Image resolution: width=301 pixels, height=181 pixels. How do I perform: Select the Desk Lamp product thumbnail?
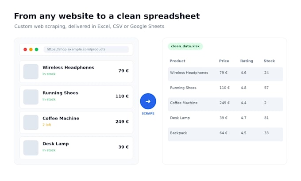(x=31, y=148)
